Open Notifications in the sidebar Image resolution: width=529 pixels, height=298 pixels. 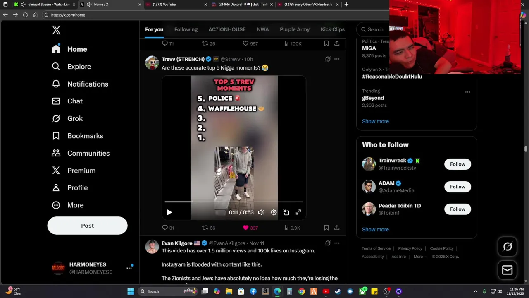point(80,84)
